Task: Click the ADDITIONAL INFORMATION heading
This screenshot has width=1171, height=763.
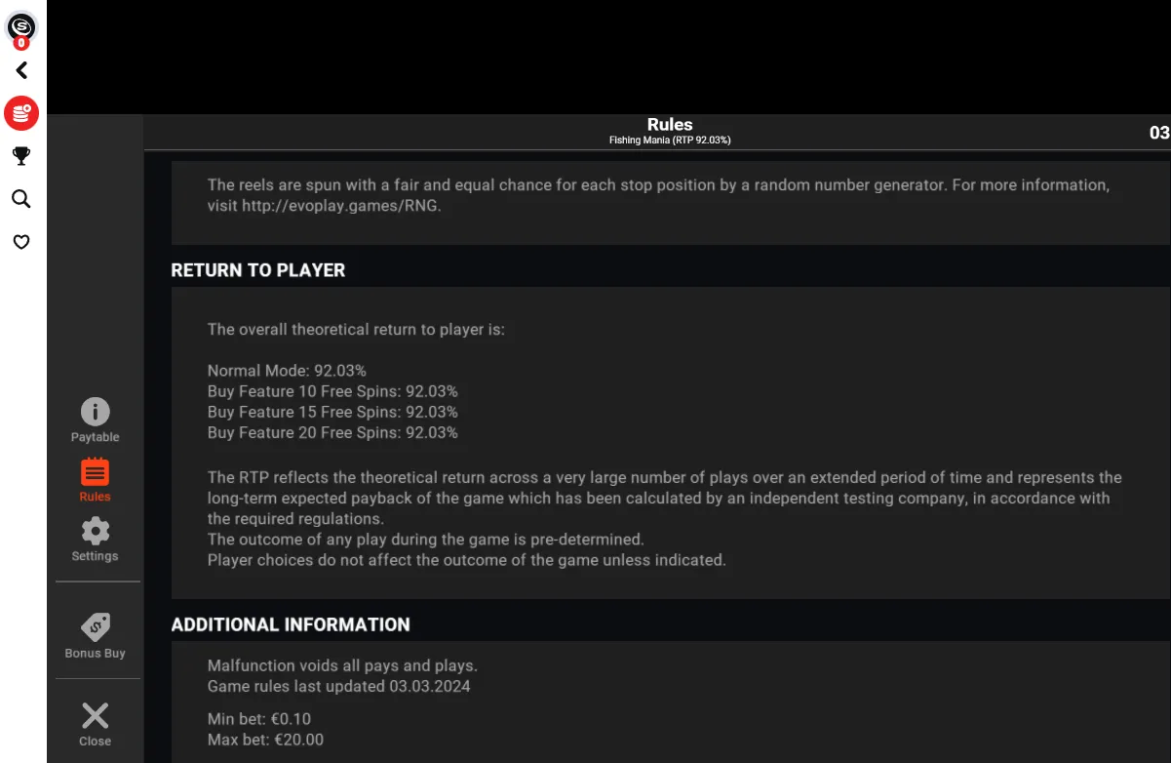Action: click(291, 624)
